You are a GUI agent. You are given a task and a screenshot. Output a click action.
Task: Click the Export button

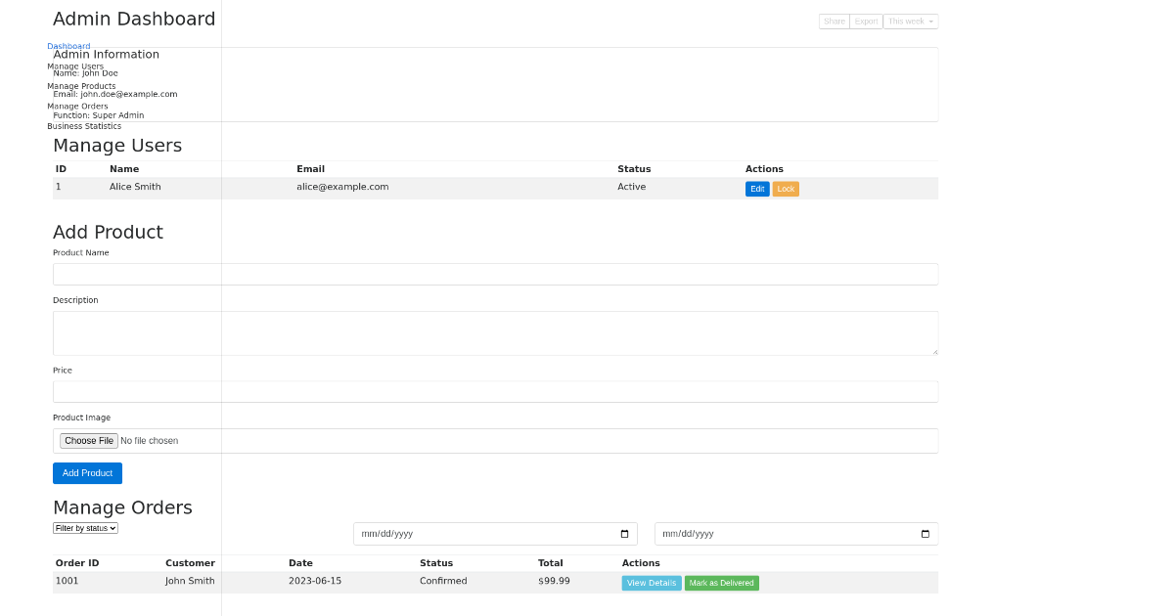pyautogui.click(x=865, y=21)
